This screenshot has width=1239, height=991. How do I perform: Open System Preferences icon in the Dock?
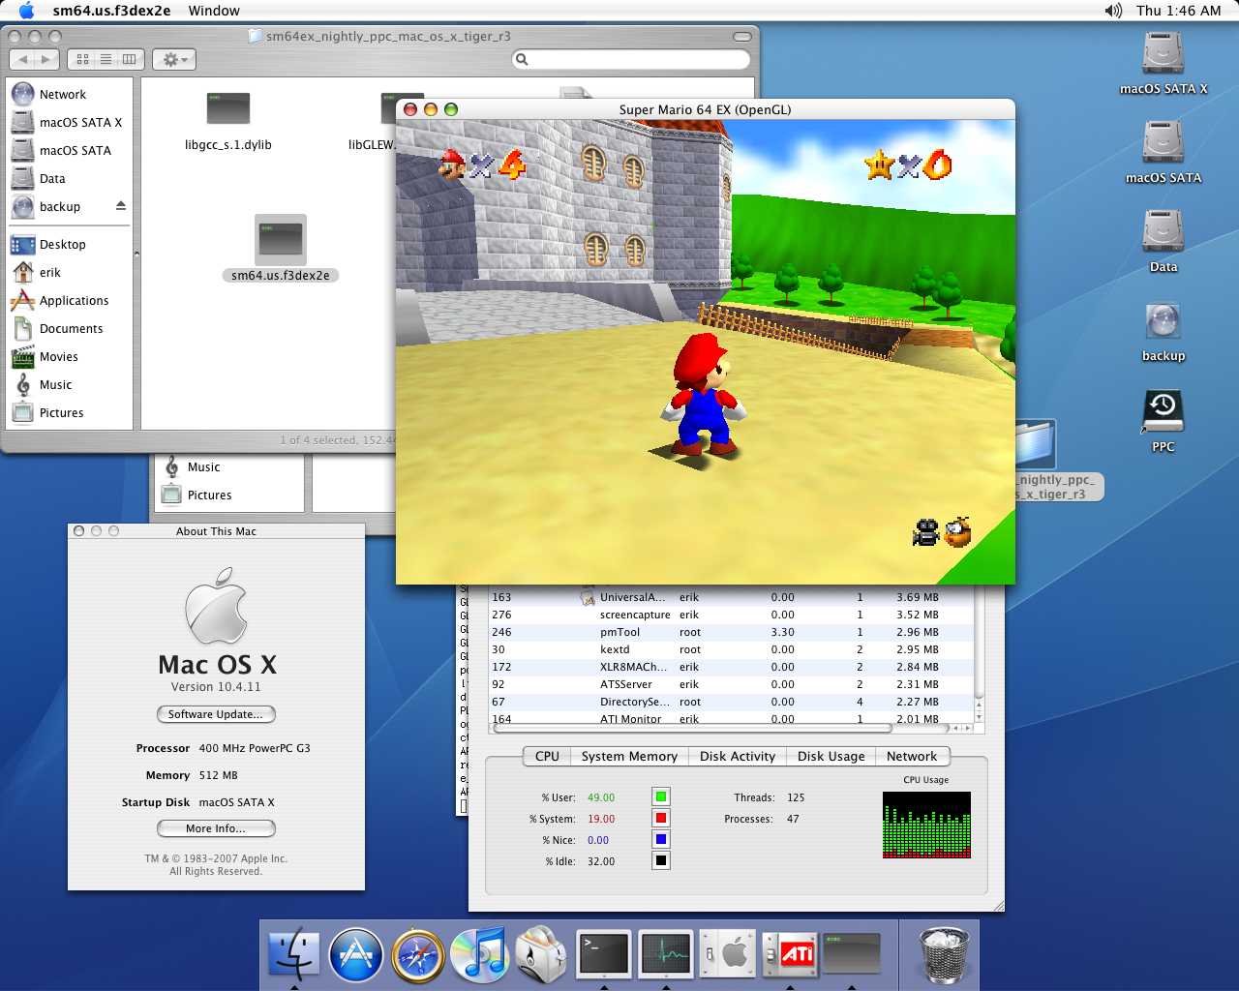(728, 954)
